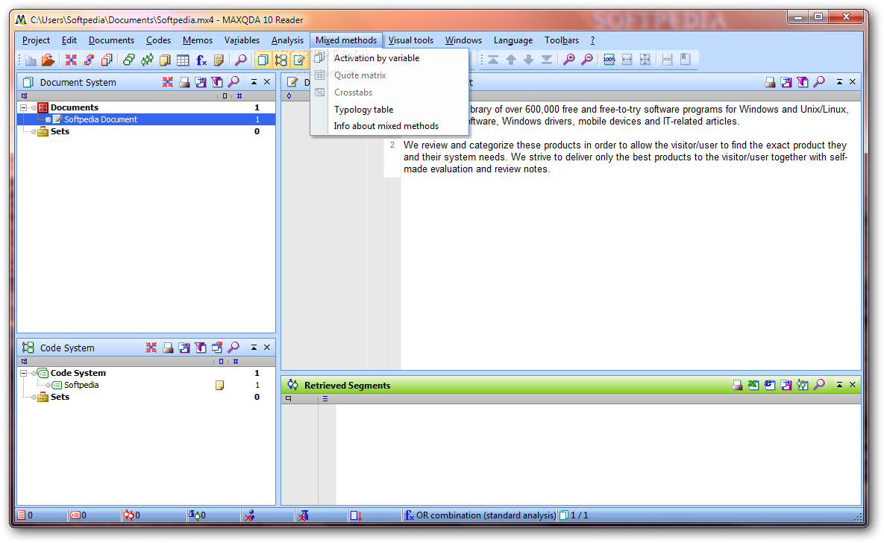Click the yellow logbook note toolbar icon
The height and width of the screenshot is (543, 884).
219,60
